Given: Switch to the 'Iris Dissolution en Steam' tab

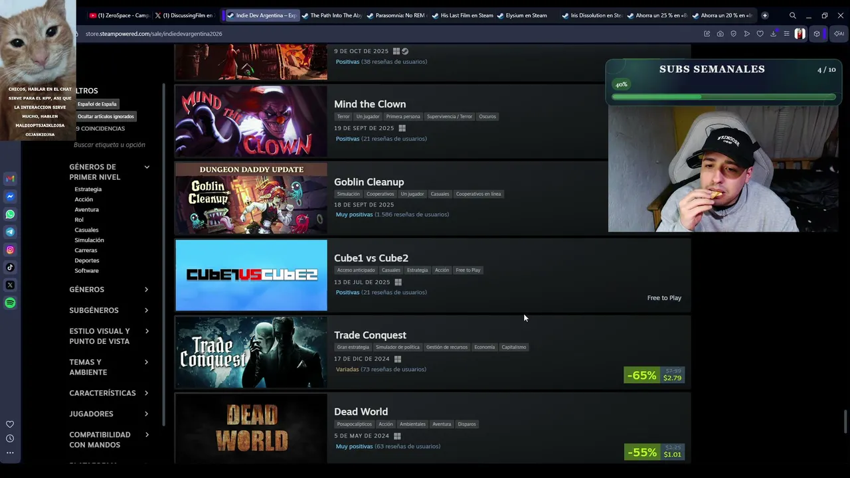Looking at the screenshot, I should (x=592, y=15).
